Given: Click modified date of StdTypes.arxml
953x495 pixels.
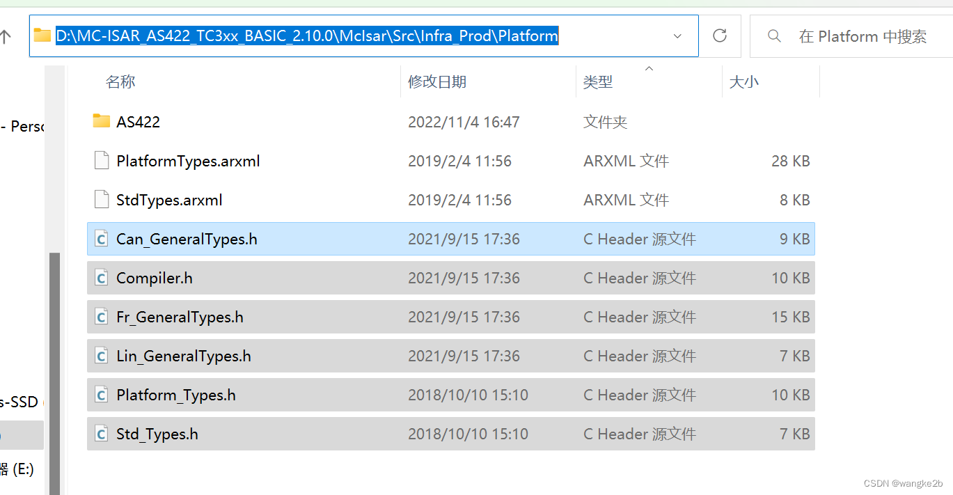Looking at the screenshot, I should [x=459, y=200].
